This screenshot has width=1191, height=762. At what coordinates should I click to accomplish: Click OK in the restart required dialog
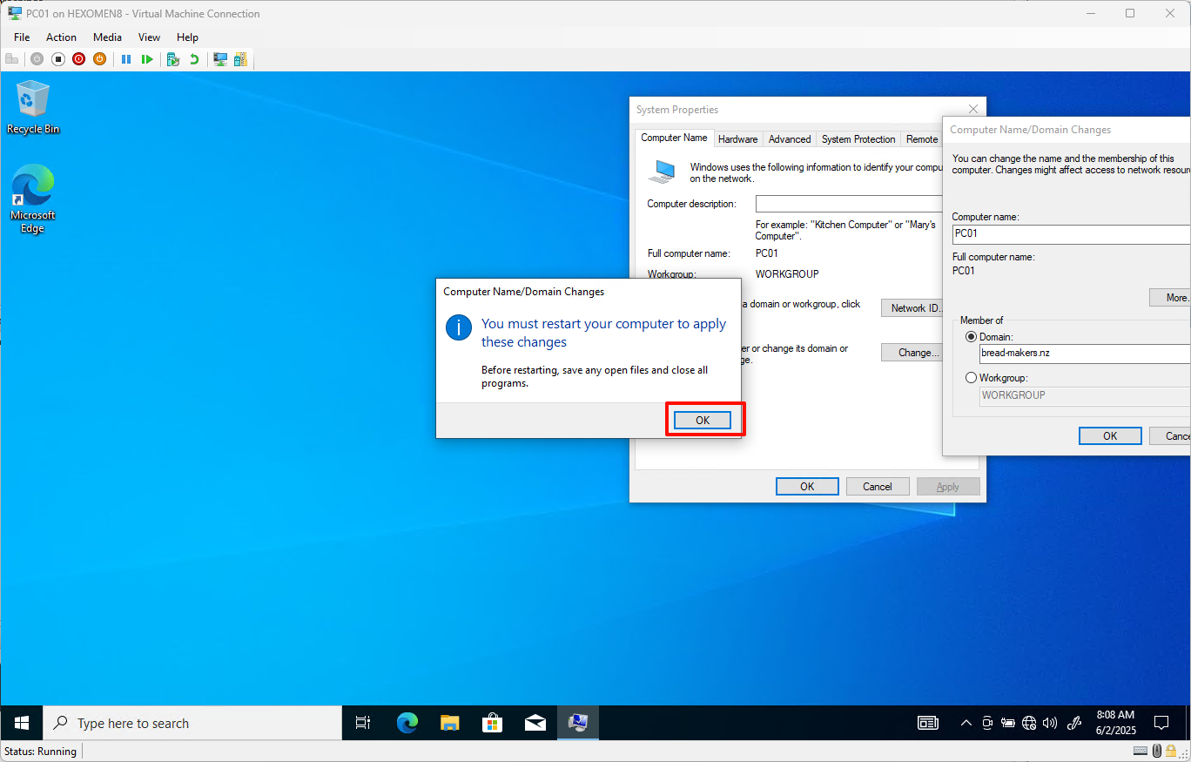tap(703, 420)
